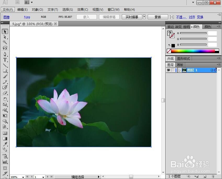The width and height of the screenshot is (222, 179).
Task: Switch to the 图形样式 tab
Action: coord(184,58)
